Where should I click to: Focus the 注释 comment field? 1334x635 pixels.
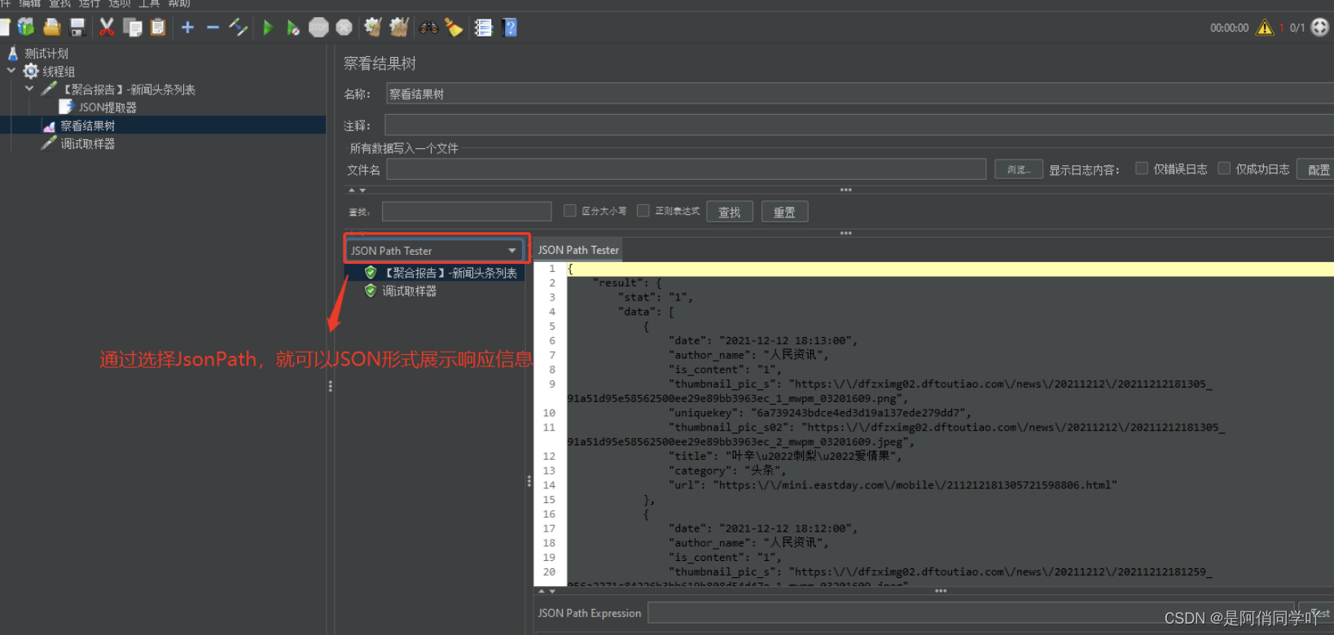click(x=859, y=125)
